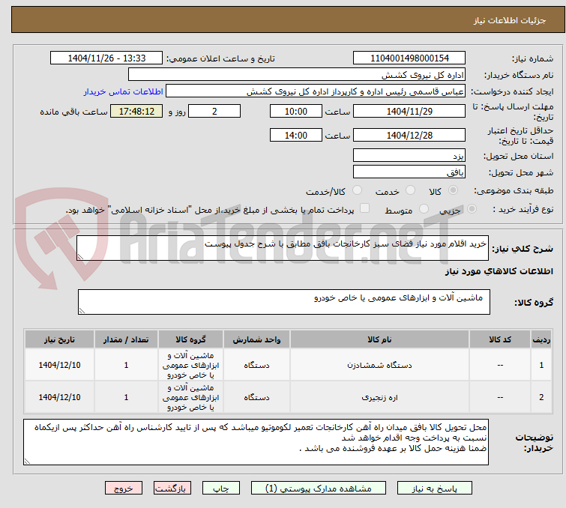Click the response deadline date 1404/11/29
The width and height of the screenshot is (566, 508).
409,111
